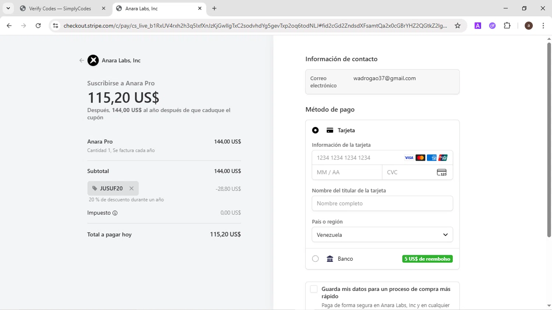
Task: Go back in browser history
Action: 9,25
